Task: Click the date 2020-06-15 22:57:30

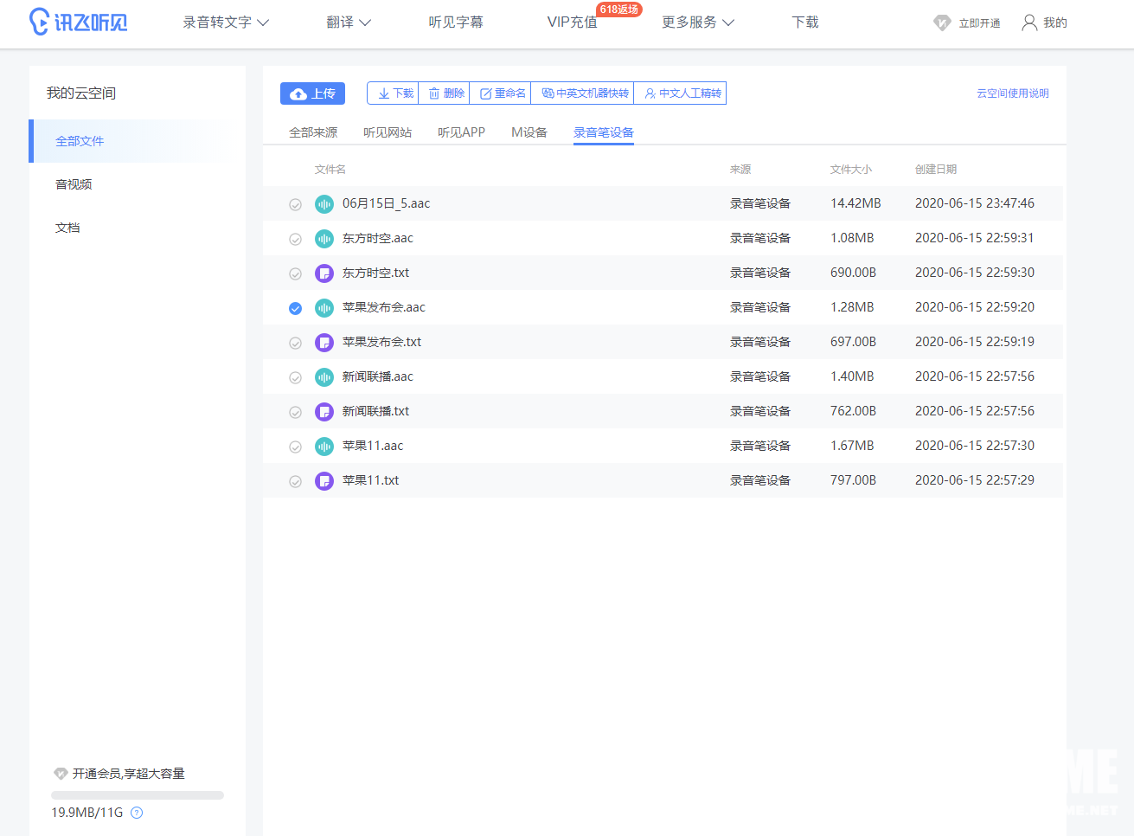Action: 975,446
